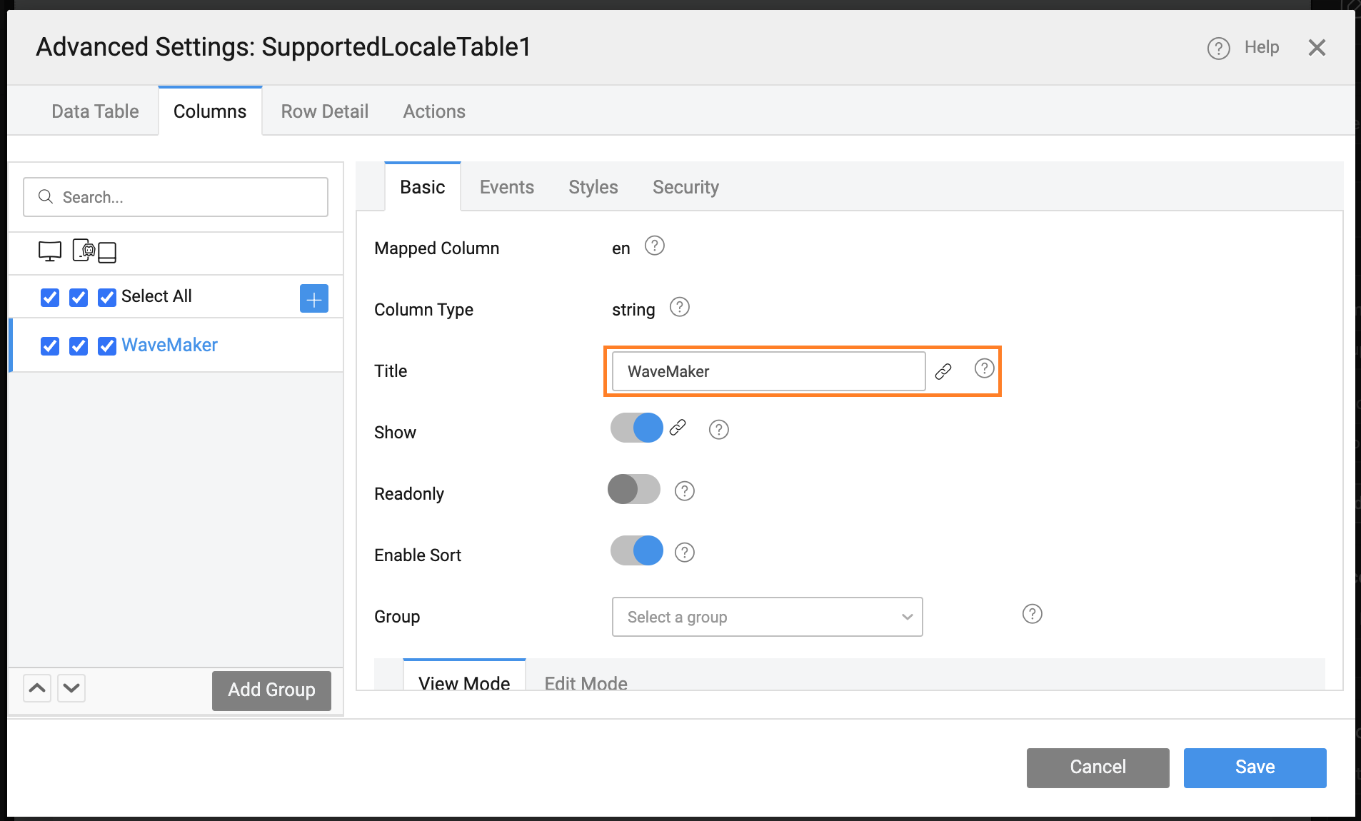Click the Save button
This screenshot has height=821, width=1361.
pos(1254,767)
